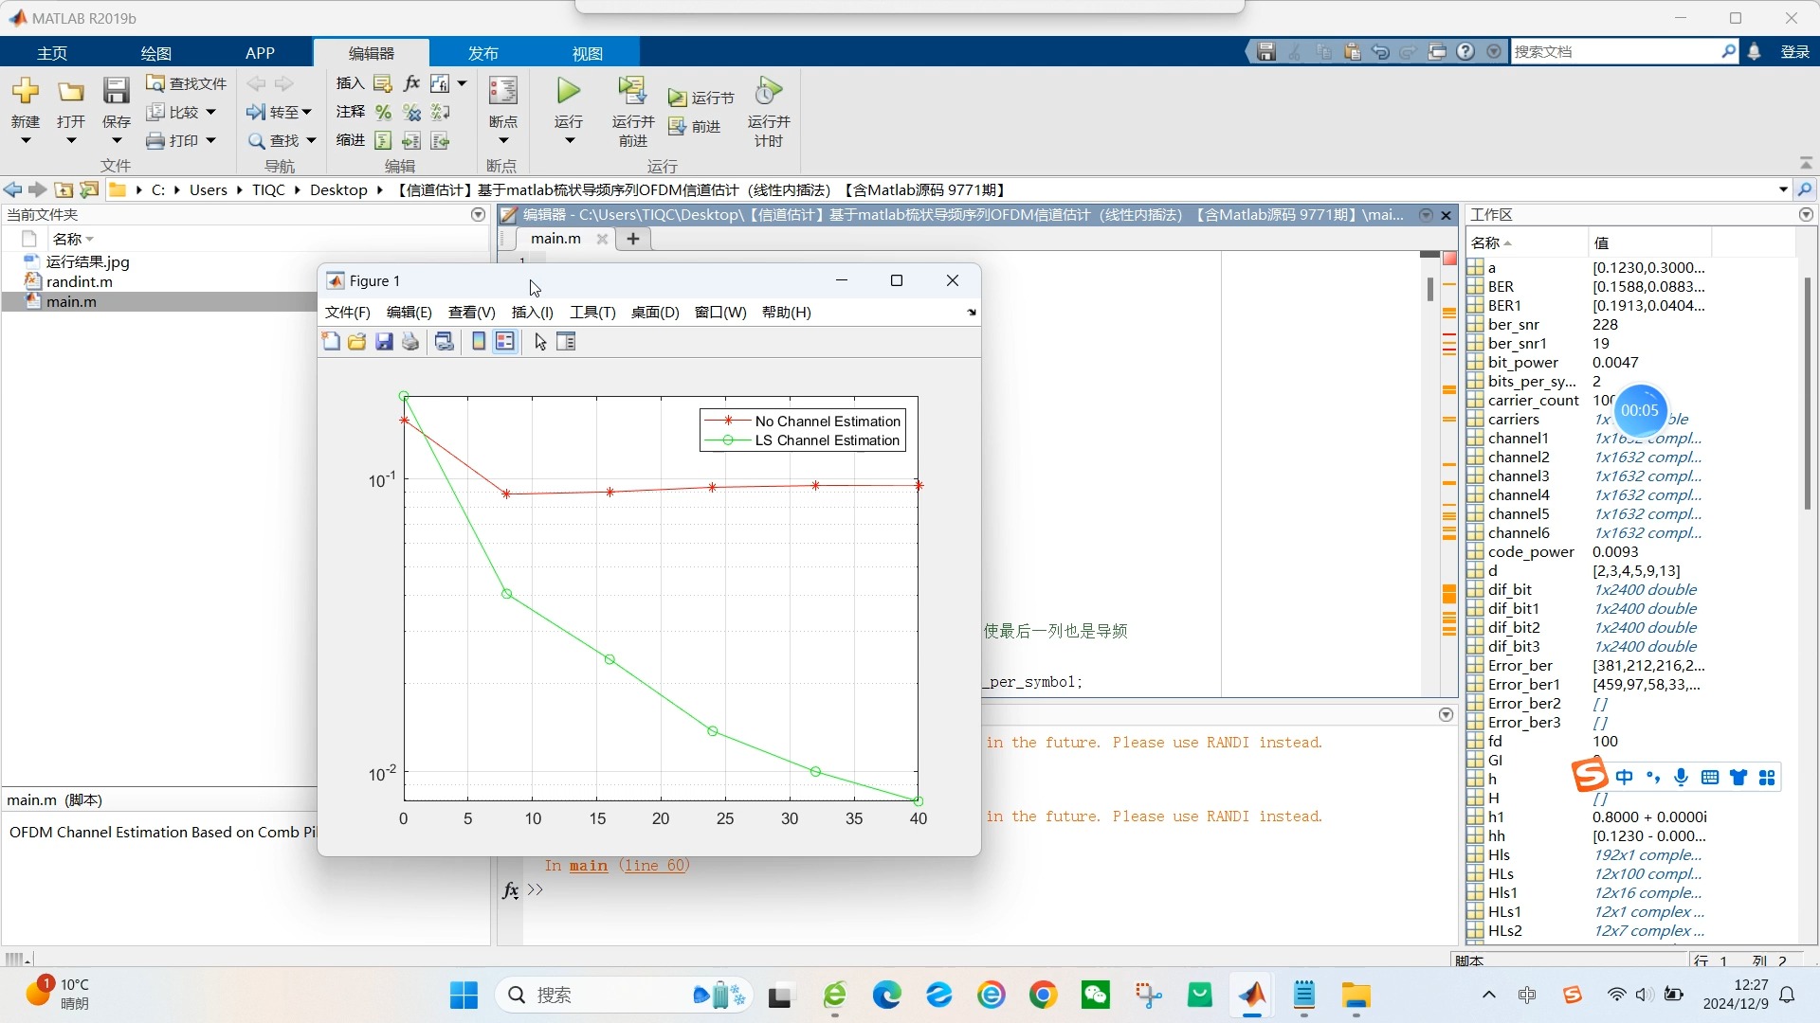Click Print Figure icon in figure toolbar
Image resolution: width=1820 pixels, height=1023 pixels.
[x=410, y=342]
